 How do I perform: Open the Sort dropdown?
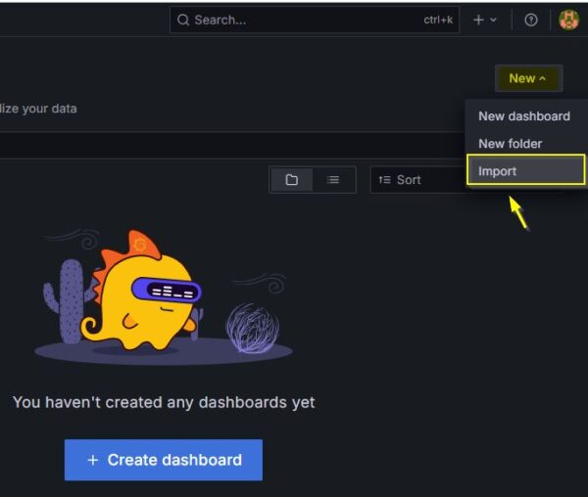tap(418, 180)
